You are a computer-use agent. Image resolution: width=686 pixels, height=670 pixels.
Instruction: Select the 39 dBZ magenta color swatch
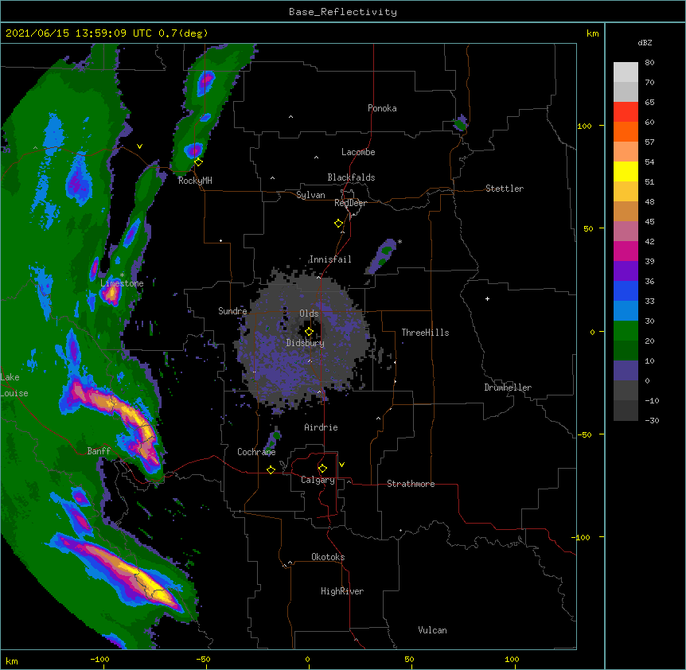pyautogui.click(x=626, y=251)
